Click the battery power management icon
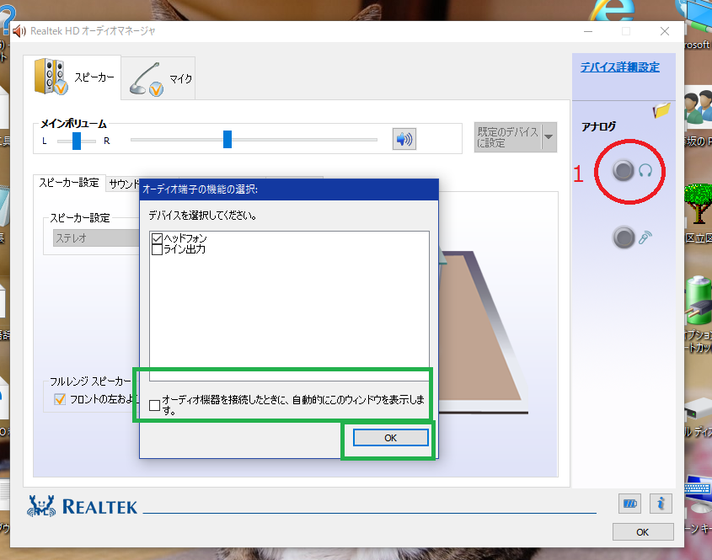The height and width of the screenshot is (560, 712). (x=629, y=504)
